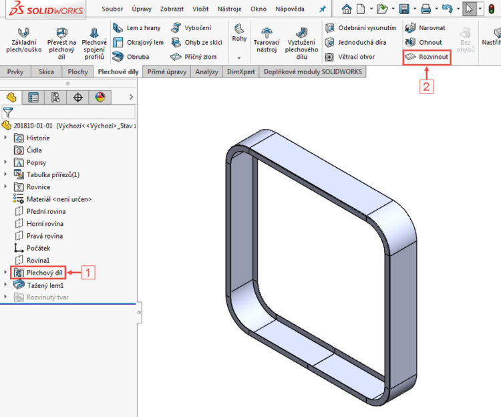This screenshot has width=501, height=417.
Task: Open the Nástroje menu
Action: click(x=229, y=9)
